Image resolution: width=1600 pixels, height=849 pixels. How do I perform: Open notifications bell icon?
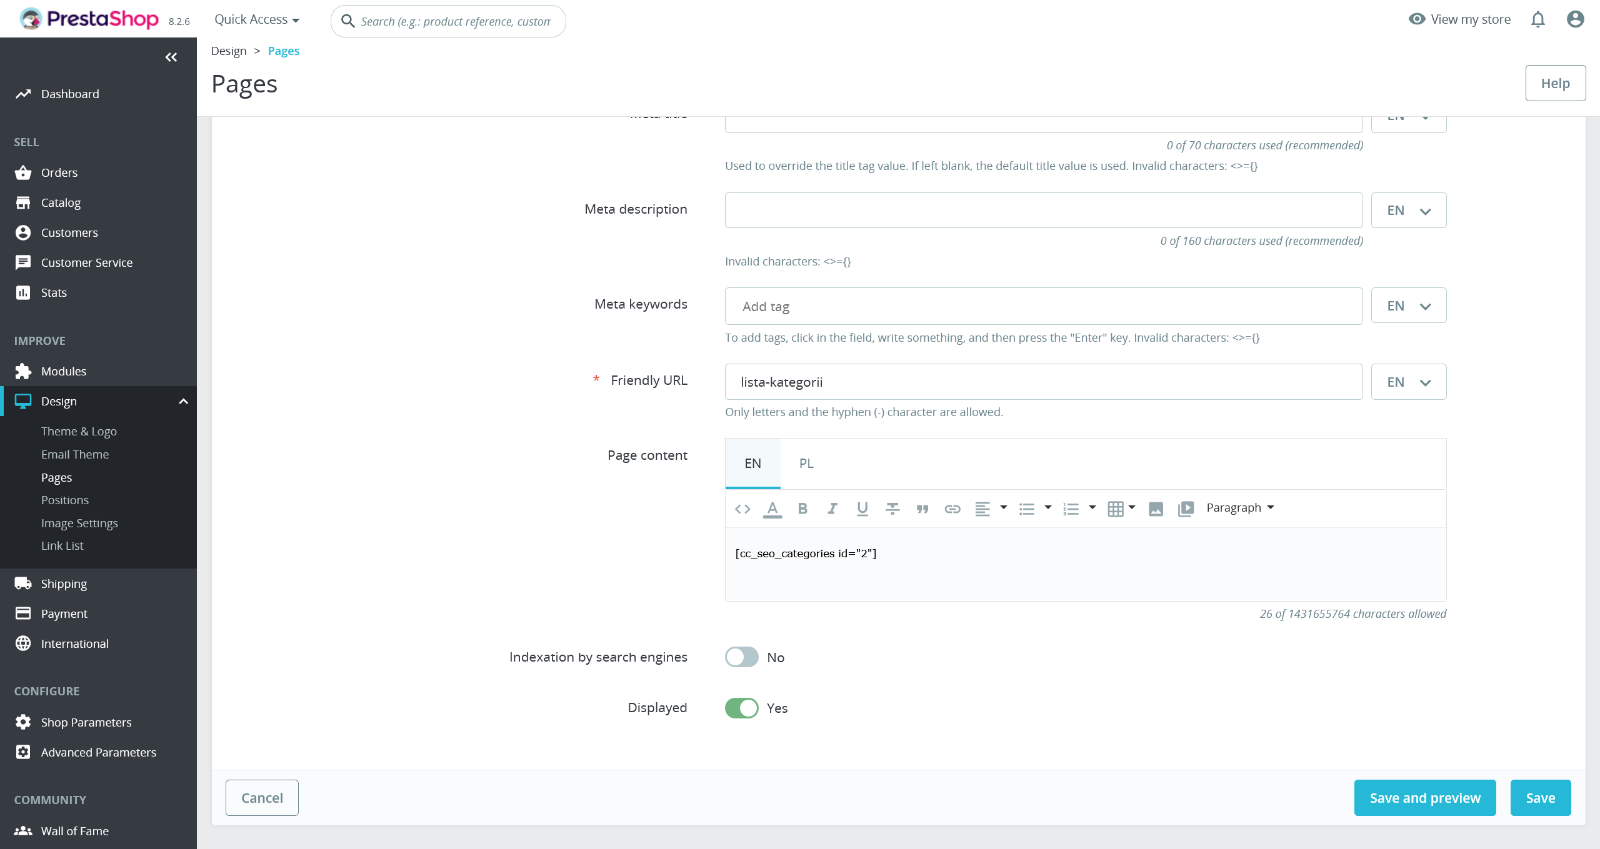click(x=1538, y=20)
